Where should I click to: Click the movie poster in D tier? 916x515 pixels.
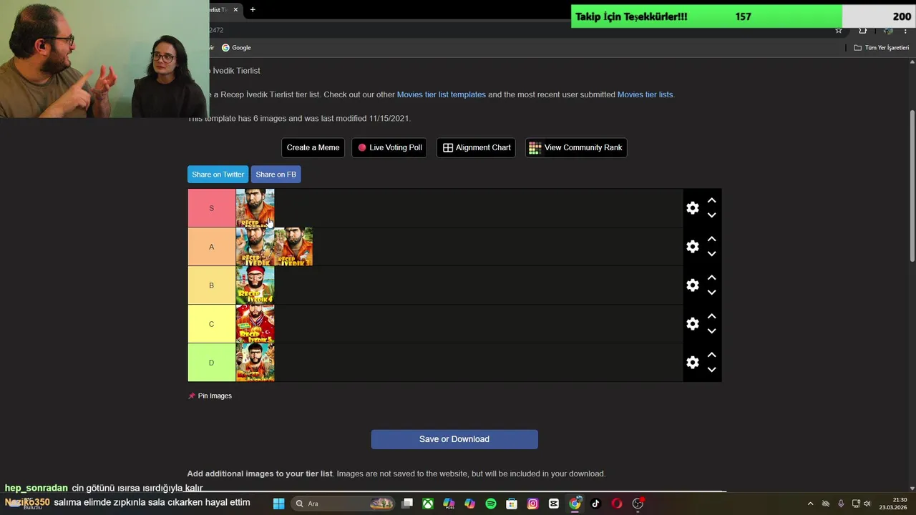coord(255,363)
